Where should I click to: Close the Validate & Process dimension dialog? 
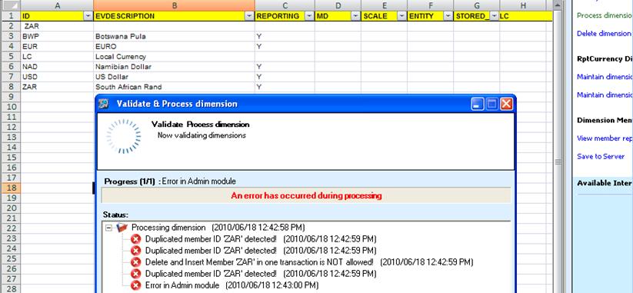pyautogui.click(x=506, y=104)
